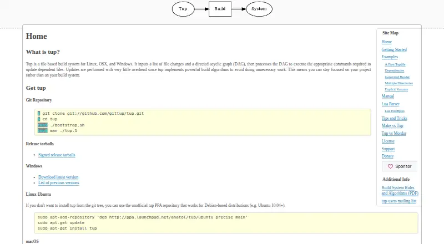Click the 'macOS' subheading

click(x=32, y=241)
